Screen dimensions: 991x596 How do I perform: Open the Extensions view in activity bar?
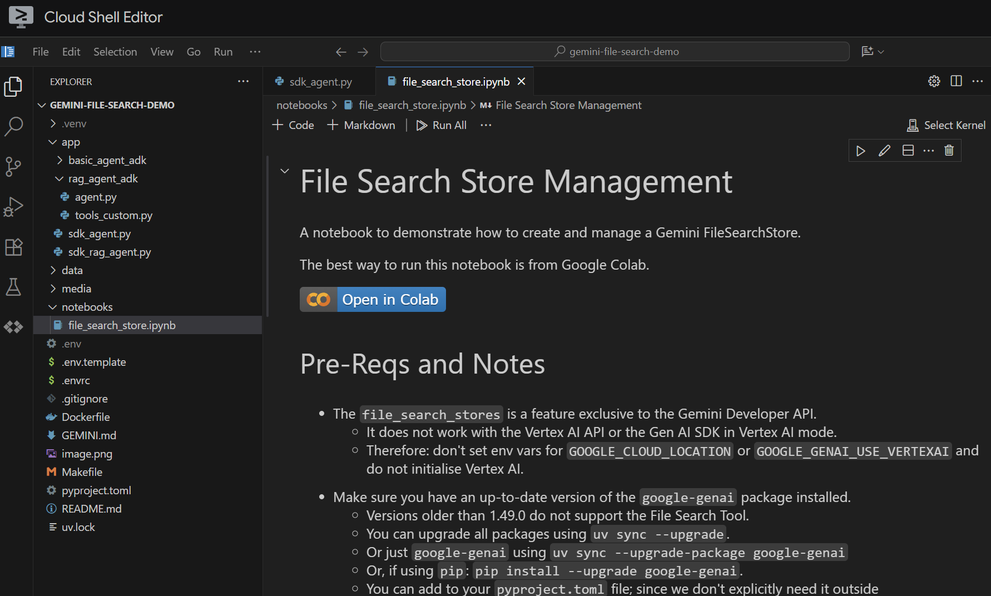coord(13,247)
